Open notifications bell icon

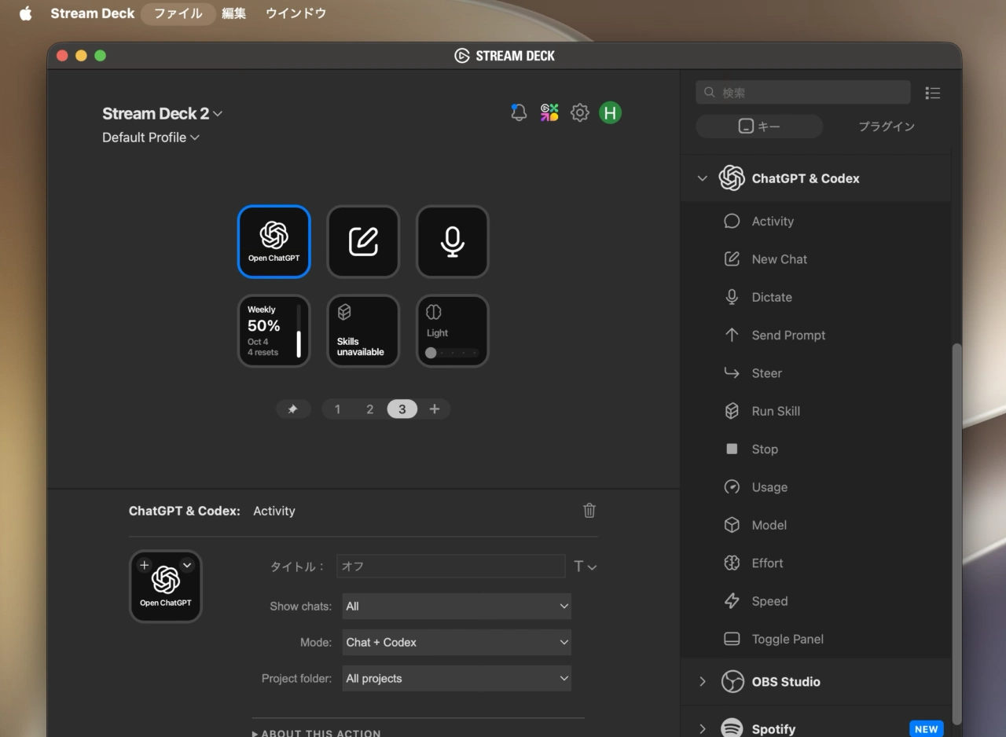pos(519,112)
